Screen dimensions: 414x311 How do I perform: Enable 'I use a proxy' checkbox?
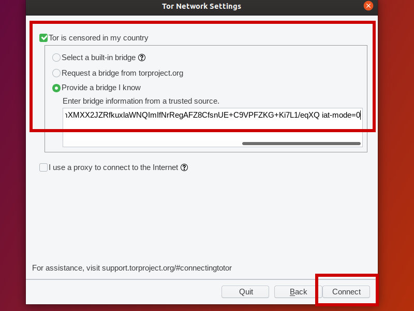(43, 167)
